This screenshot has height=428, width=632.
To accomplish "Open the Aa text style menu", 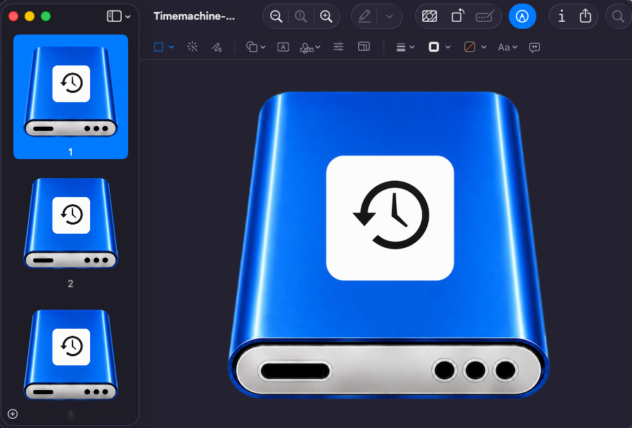I will [x=507, y=48].
